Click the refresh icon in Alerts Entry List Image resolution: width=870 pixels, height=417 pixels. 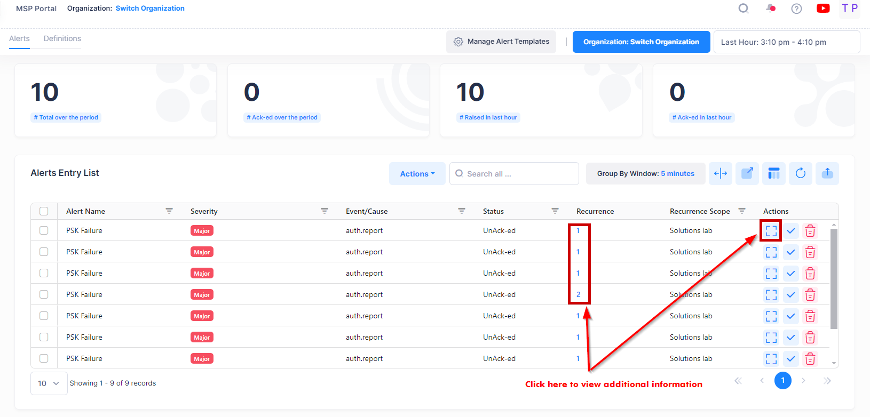pos(800,173)
